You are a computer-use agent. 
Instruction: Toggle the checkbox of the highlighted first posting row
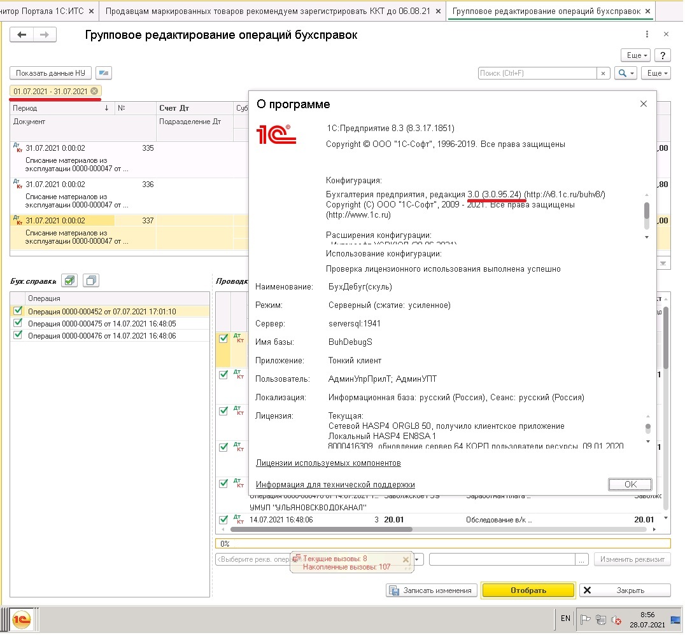(223, 338)
